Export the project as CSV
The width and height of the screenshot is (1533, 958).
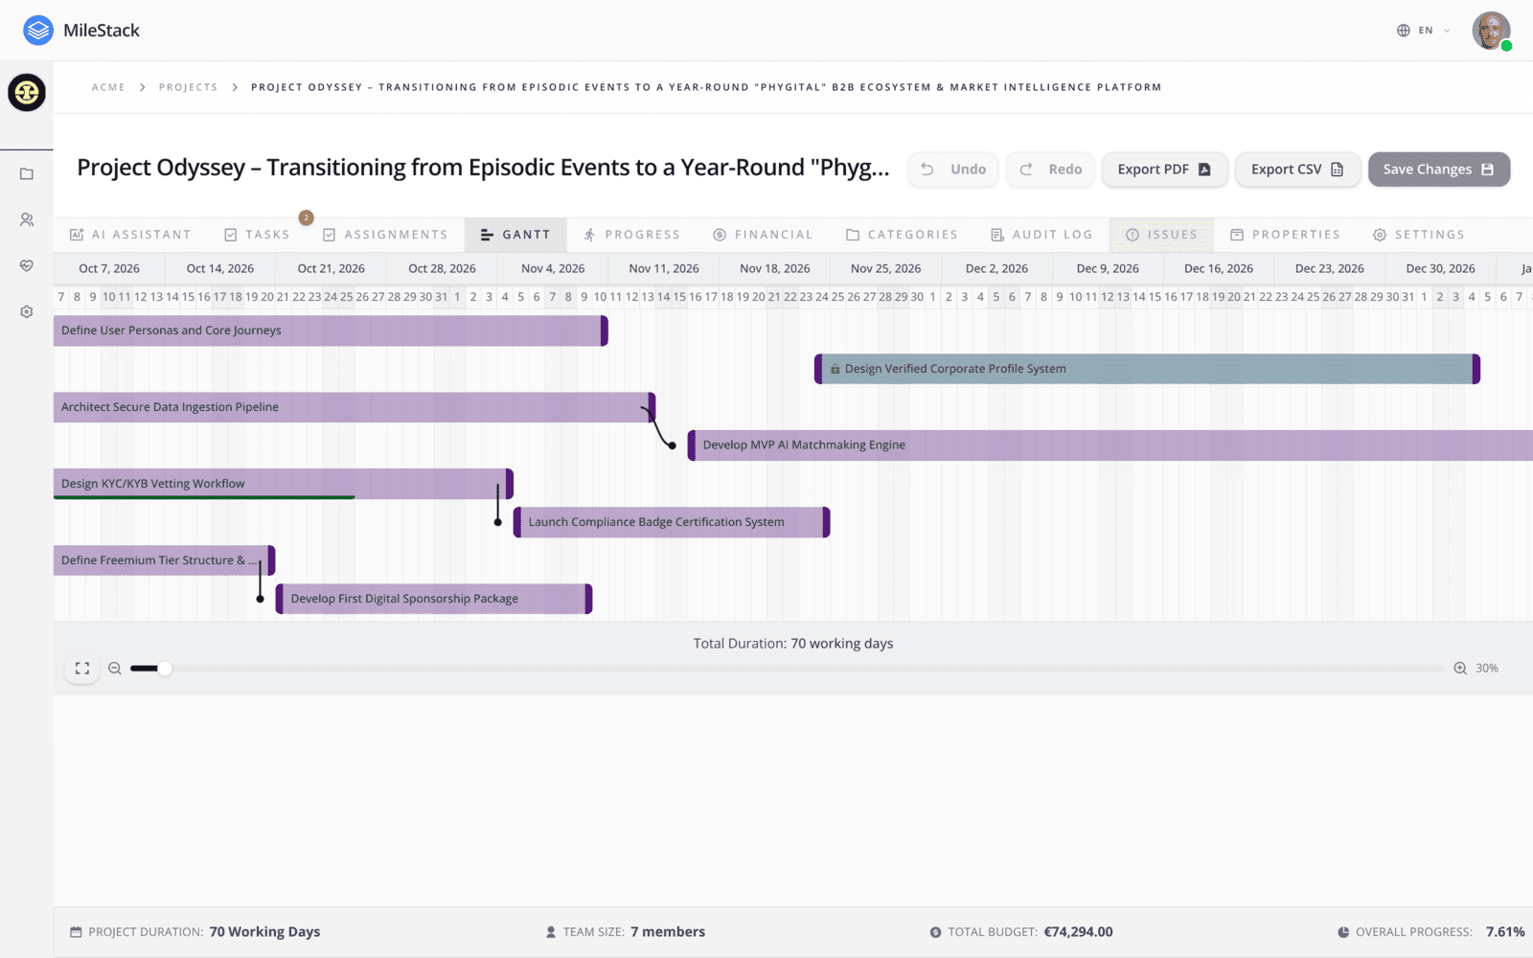click(1297, 170)
